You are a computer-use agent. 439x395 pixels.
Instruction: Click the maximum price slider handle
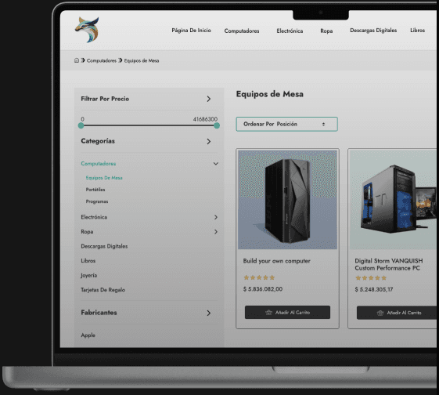[217, 125]
